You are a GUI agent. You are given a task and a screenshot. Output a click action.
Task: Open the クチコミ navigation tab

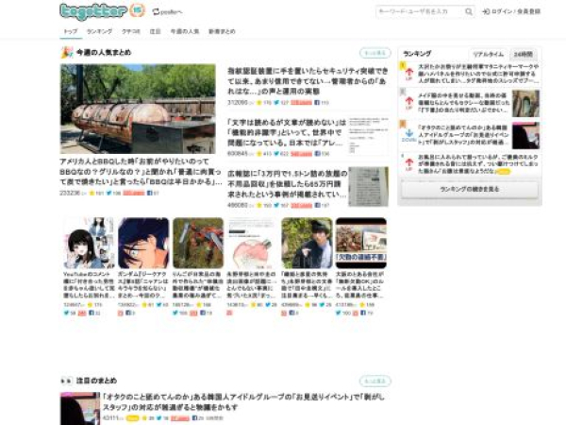point(131,31)
